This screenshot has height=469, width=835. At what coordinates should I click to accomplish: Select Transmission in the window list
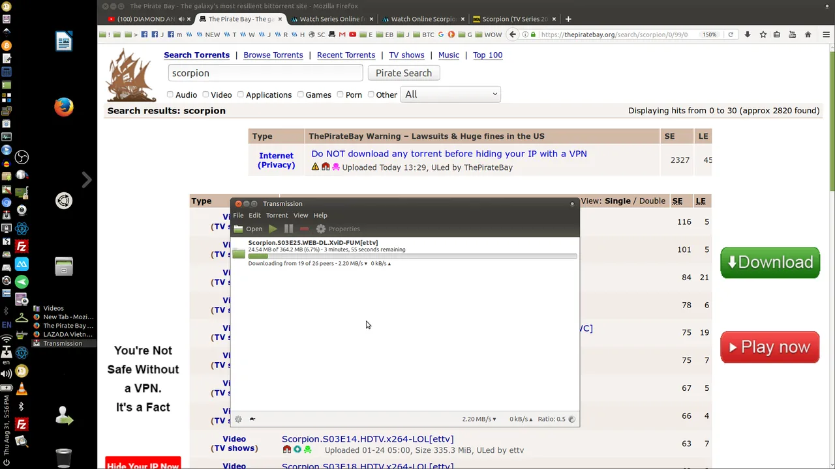[63, 343]
